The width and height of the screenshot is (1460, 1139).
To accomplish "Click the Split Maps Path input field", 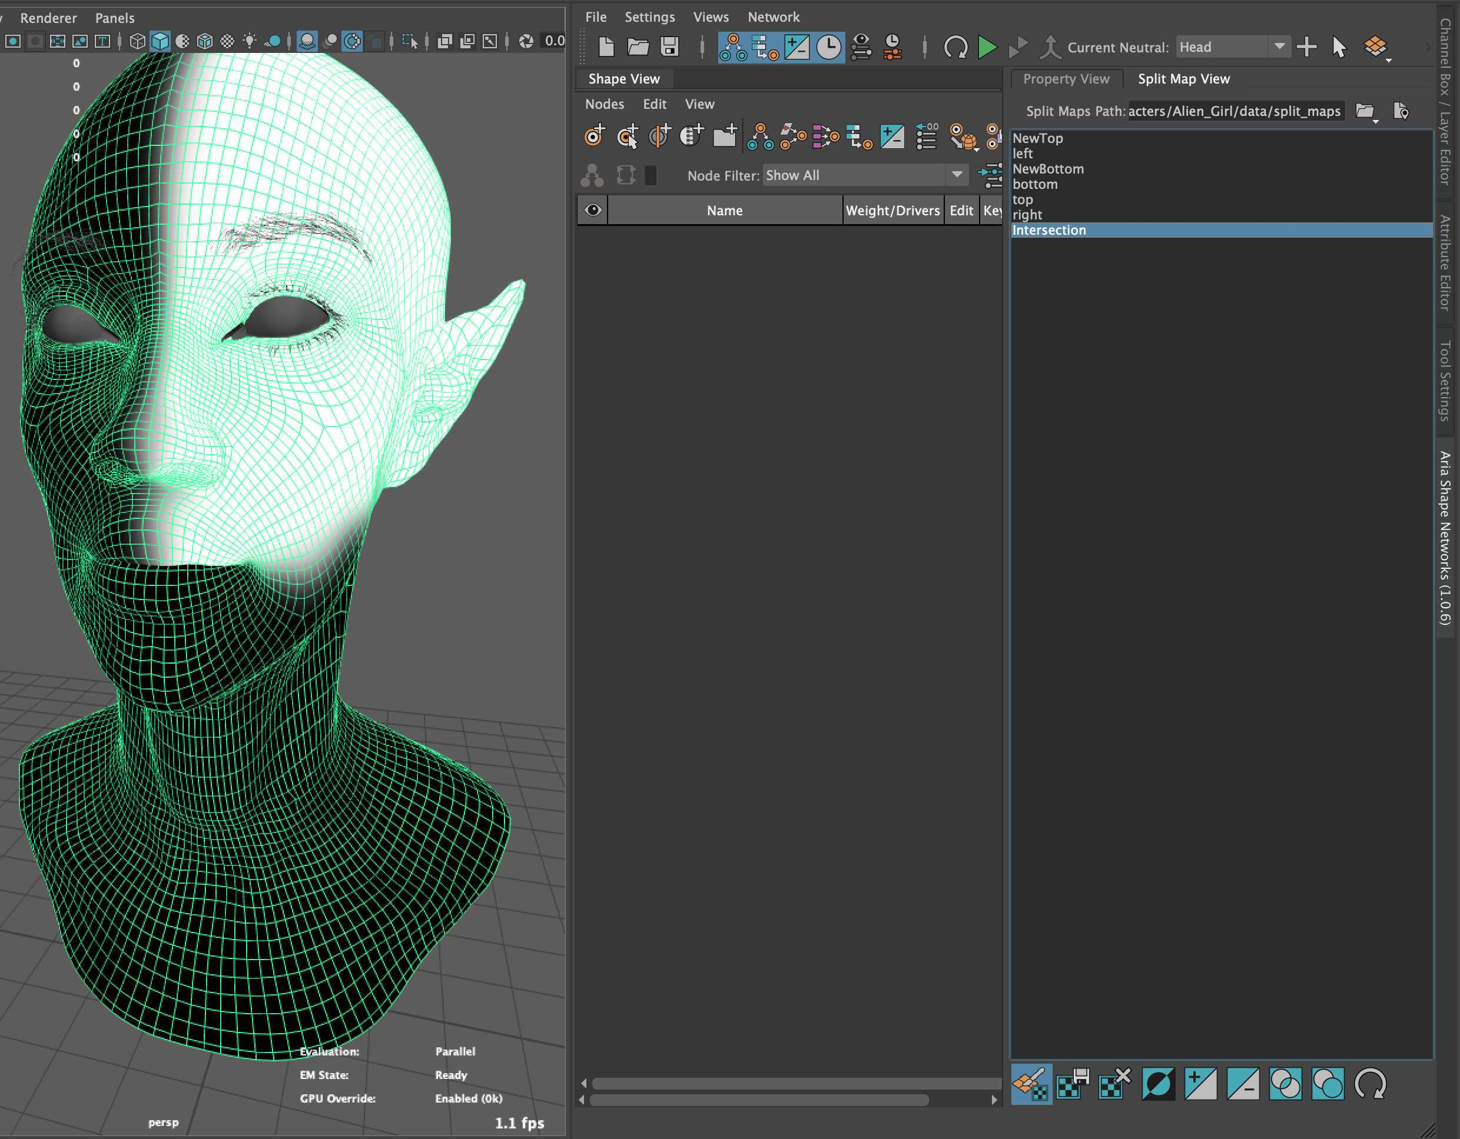I will pos(1235,111).
